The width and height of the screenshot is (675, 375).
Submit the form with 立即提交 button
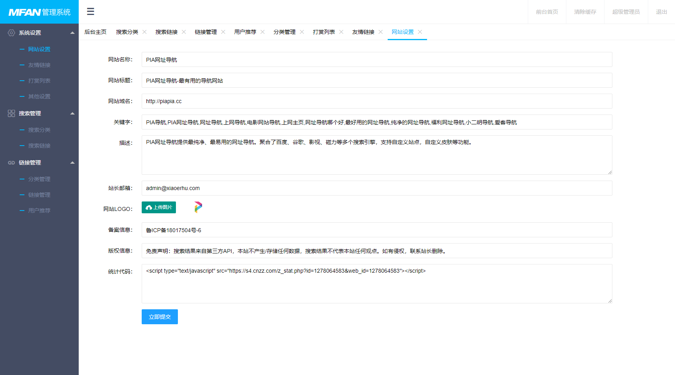click(159, 316)
